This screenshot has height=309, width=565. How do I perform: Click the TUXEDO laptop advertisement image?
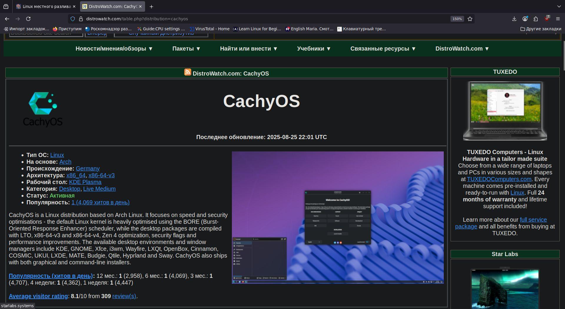(505, 111)
